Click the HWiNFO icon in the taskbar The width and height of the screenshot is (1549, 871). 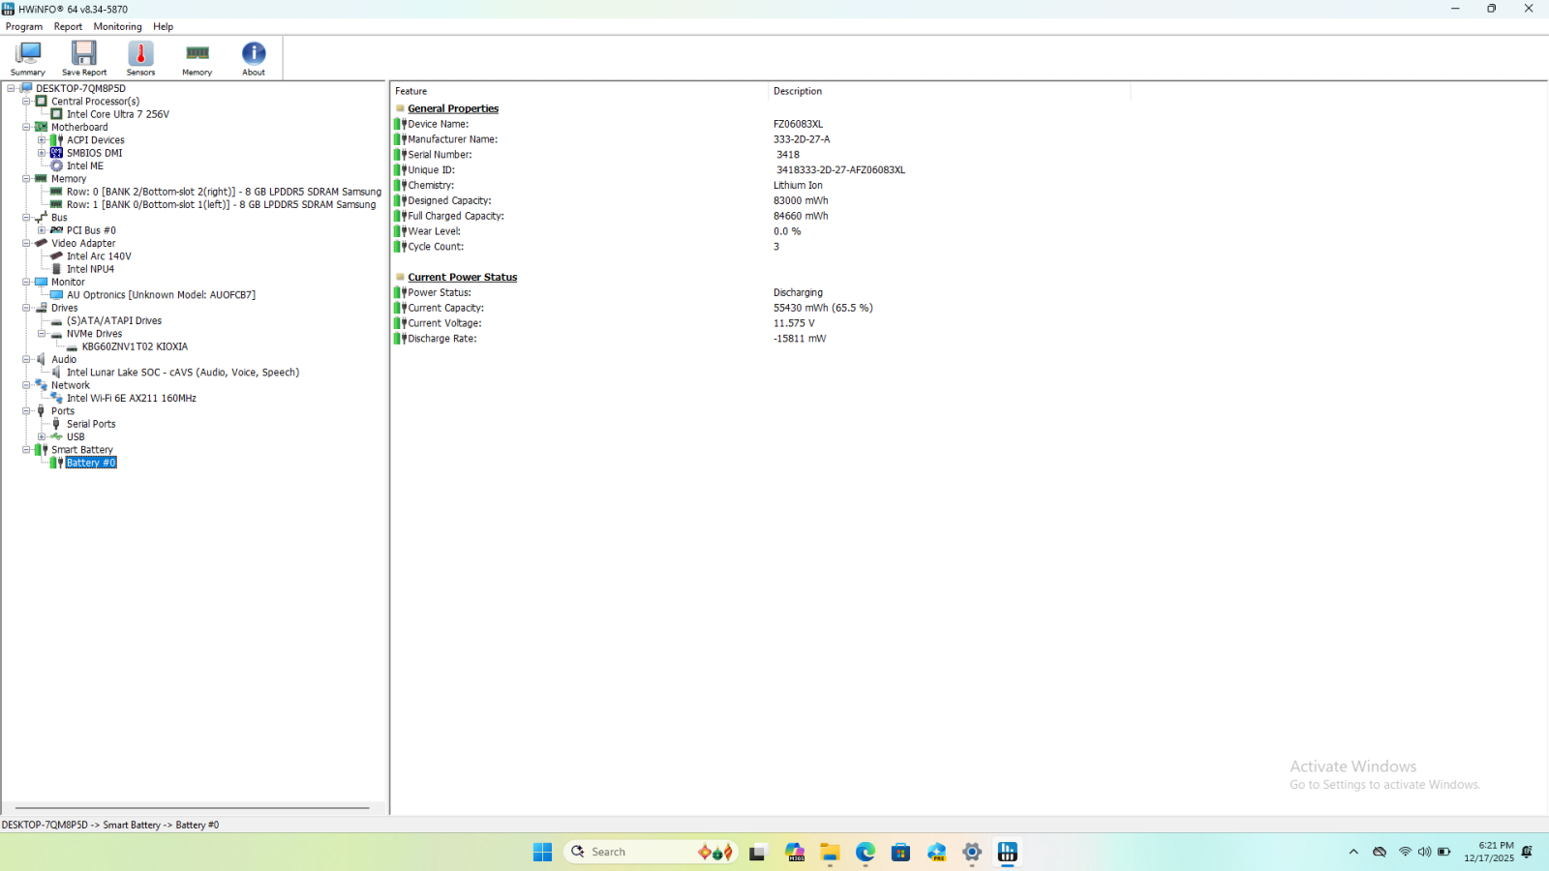pos(1008,852)
